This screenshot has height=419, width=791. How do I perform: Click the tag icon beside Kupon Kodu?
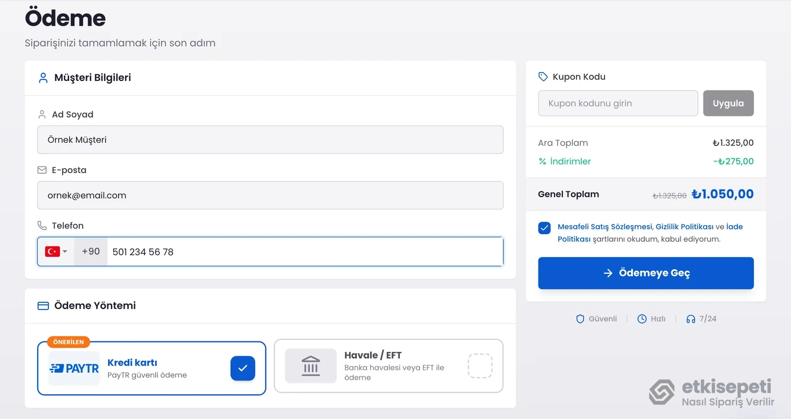(x=543, y=77)
